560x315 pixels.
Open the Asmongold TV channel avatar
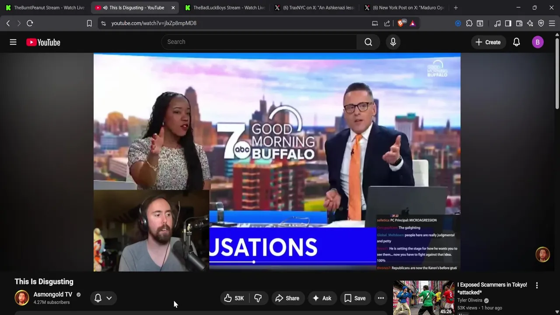(21, 297)
